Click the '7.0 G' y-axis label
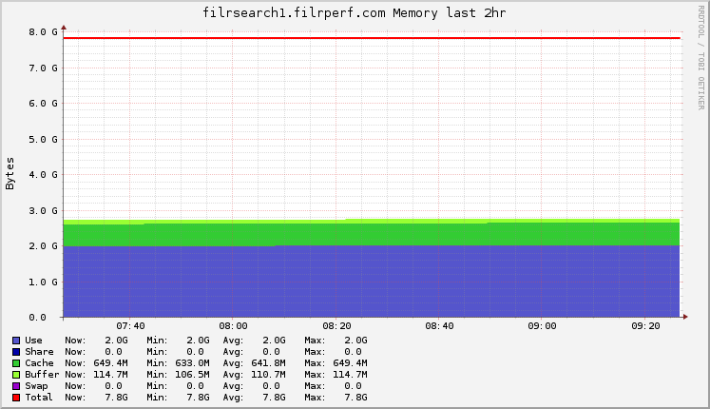The image size is (710, 409). 44,68
